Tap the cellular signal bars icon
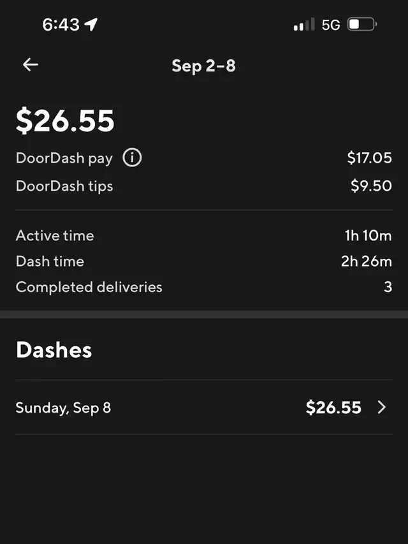The width and height of the screenshot is (408, 544). click(304, 25)
